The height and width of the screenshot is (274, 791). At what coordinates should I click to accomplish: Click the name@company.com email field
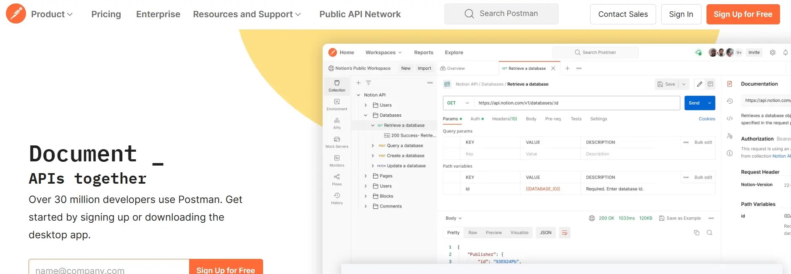click(109, 267)
